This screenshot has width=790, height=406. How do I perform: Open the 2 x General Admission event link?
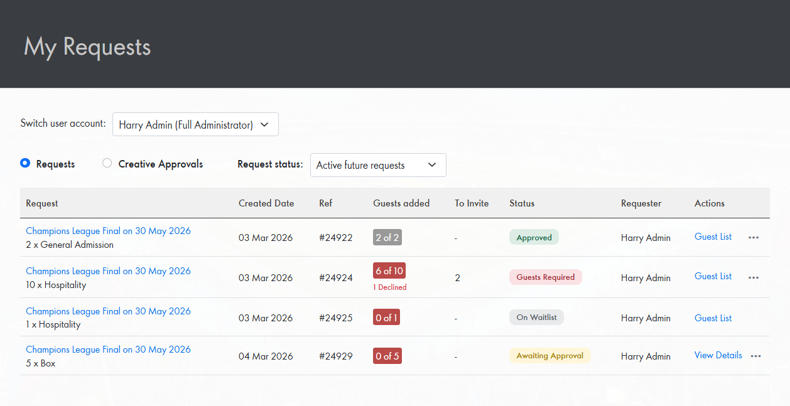pyautogui.click(x=108, y=231)
